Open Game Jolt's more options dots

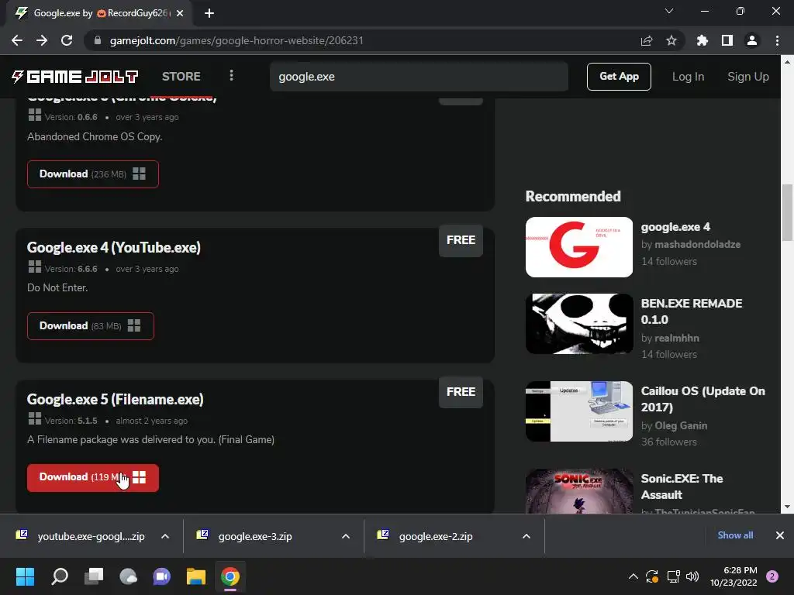pos(231,75)
